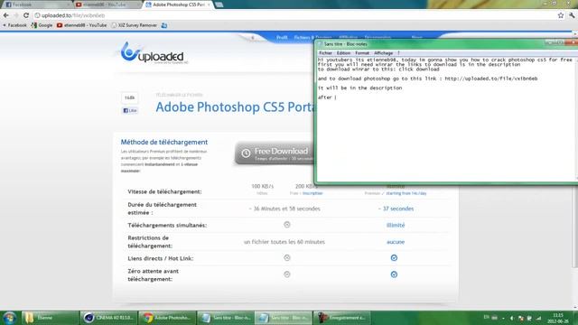Go back using Chrome's back arrow

coord(6,15)
